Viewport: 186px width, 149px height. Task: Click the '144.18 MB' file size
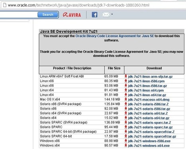112,99
